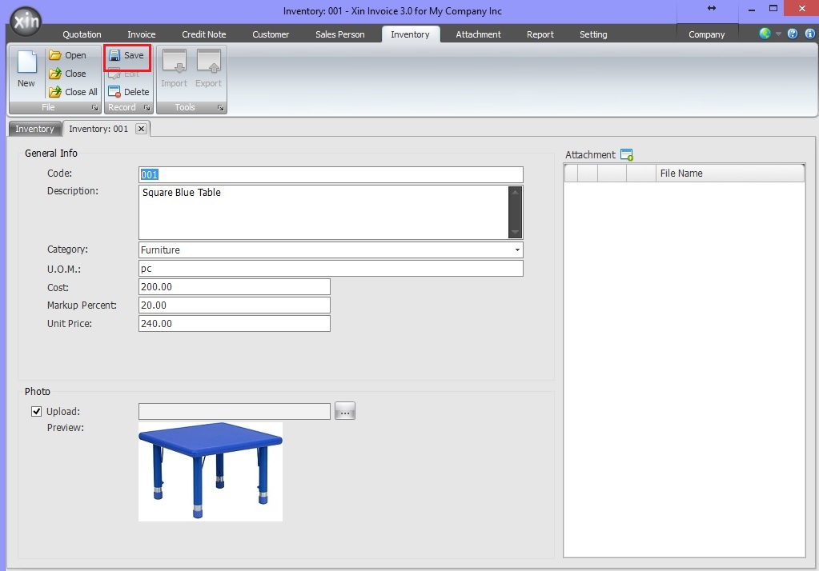Open the Category dropdown arrow

(x=517, y=250)
